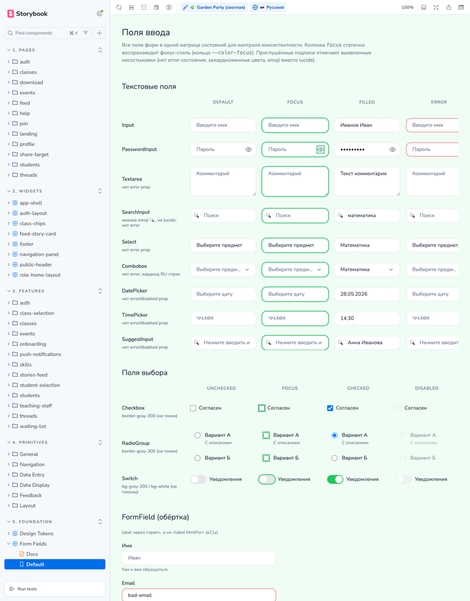Open Garden Party theme selector
The image size is (470, 601).
[214, 7]
